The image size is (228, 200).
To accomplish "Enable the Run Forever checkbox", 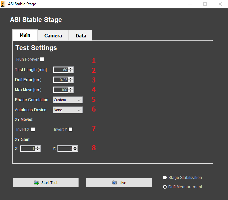I will pyautogui.click(x=42, y=59).
